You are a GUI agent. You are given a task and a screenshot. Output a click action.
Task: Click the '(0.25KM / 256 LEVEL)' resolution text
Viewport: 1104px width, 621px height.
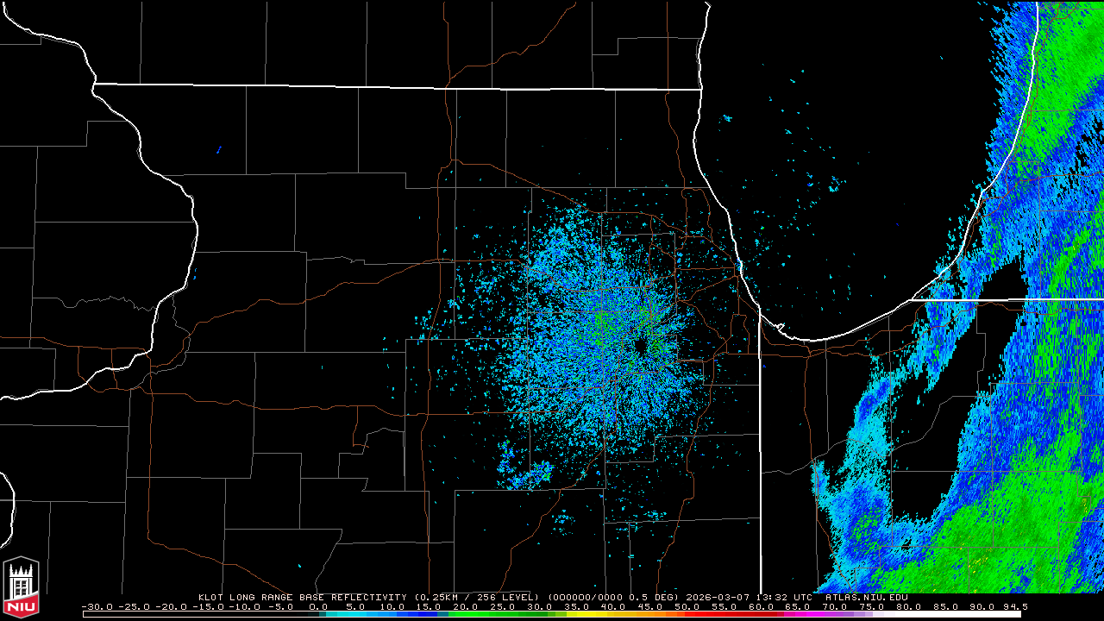click(476, 597)
